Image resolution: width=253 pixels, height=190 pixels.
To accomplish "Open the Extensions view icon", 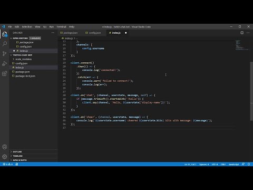I will click(x=5, y=73).
